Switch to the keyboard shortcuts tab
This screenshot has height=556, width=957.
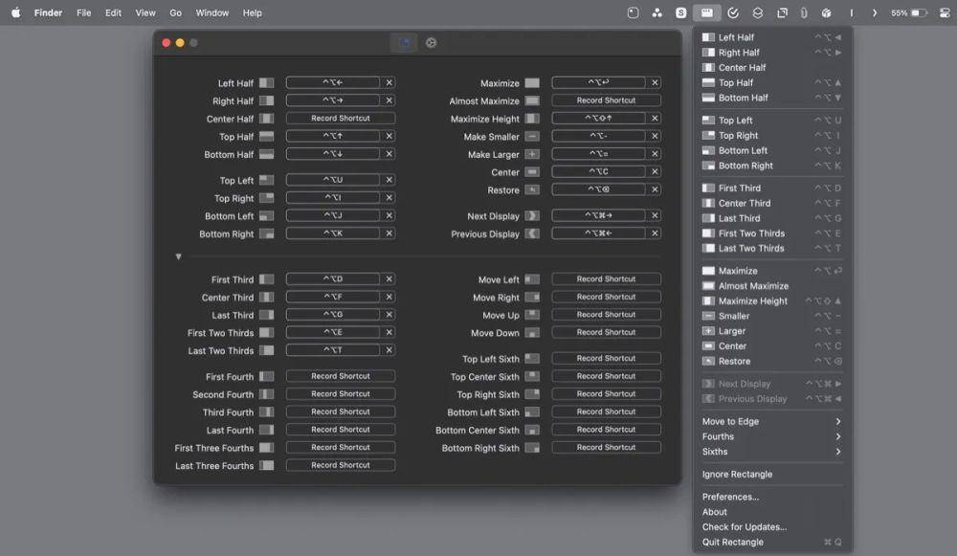point(404,43)
